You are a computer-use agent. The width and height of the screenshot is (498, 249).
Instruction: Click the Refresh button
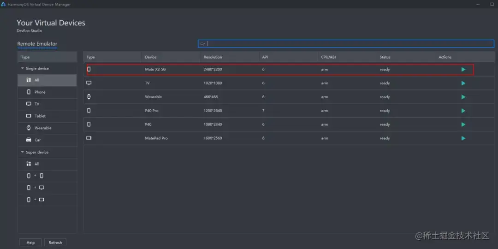(x=55, y=243)
